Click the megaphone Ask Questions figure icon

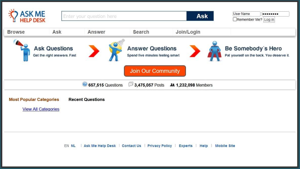(x=22, y=50)
